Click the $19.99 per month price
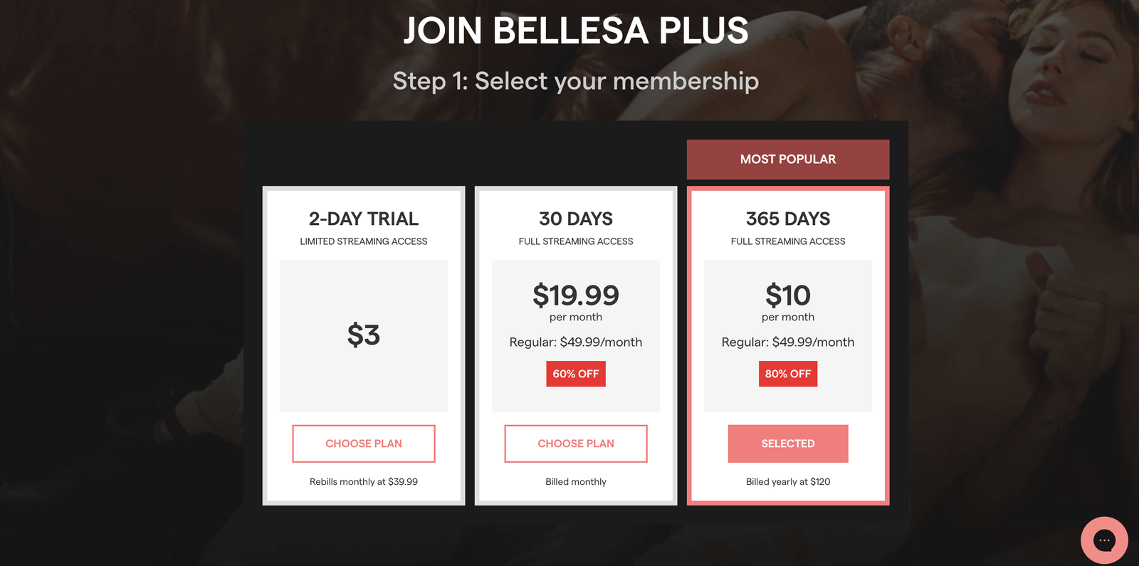 (x=576, y=295)
